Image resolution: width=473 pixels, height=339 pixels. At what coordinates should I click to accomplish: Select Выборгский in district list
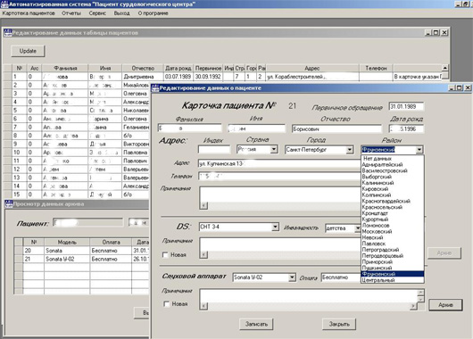[x=393, y=177]
